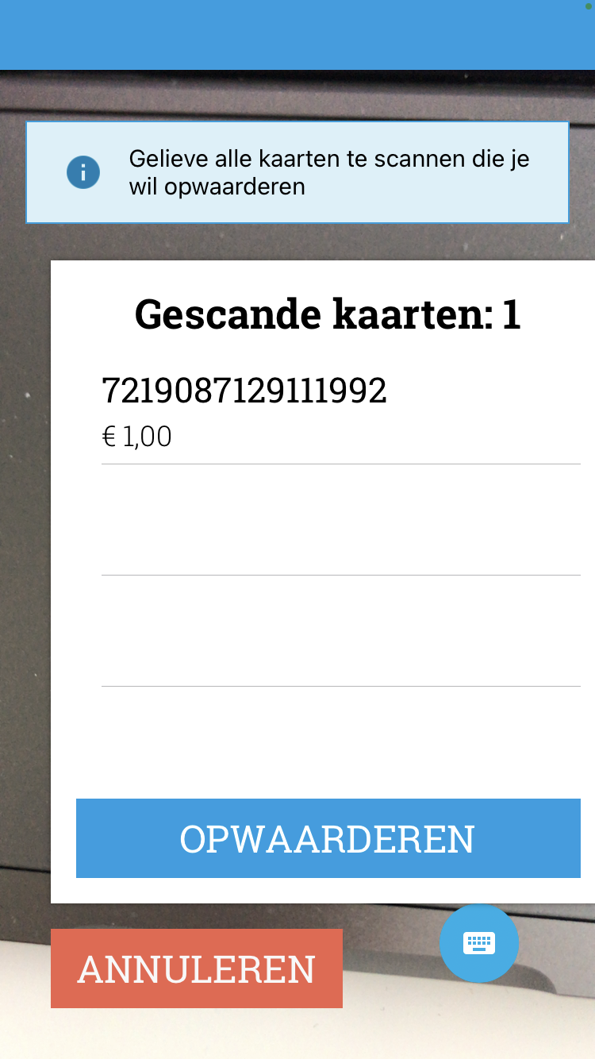This screenshot has height=1059, width=595.
Task: Tap the green indicator dot at the top corner
Action: click(x=589, y=6)
